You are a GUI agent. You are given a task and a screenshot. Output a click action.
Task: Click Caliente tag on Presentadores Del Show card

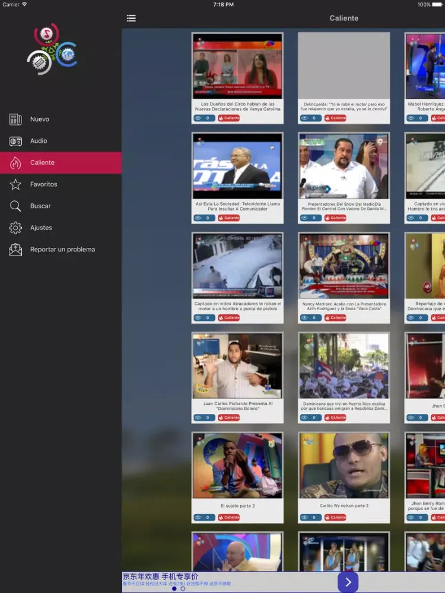pyautogui.click(x=335, y=218)
